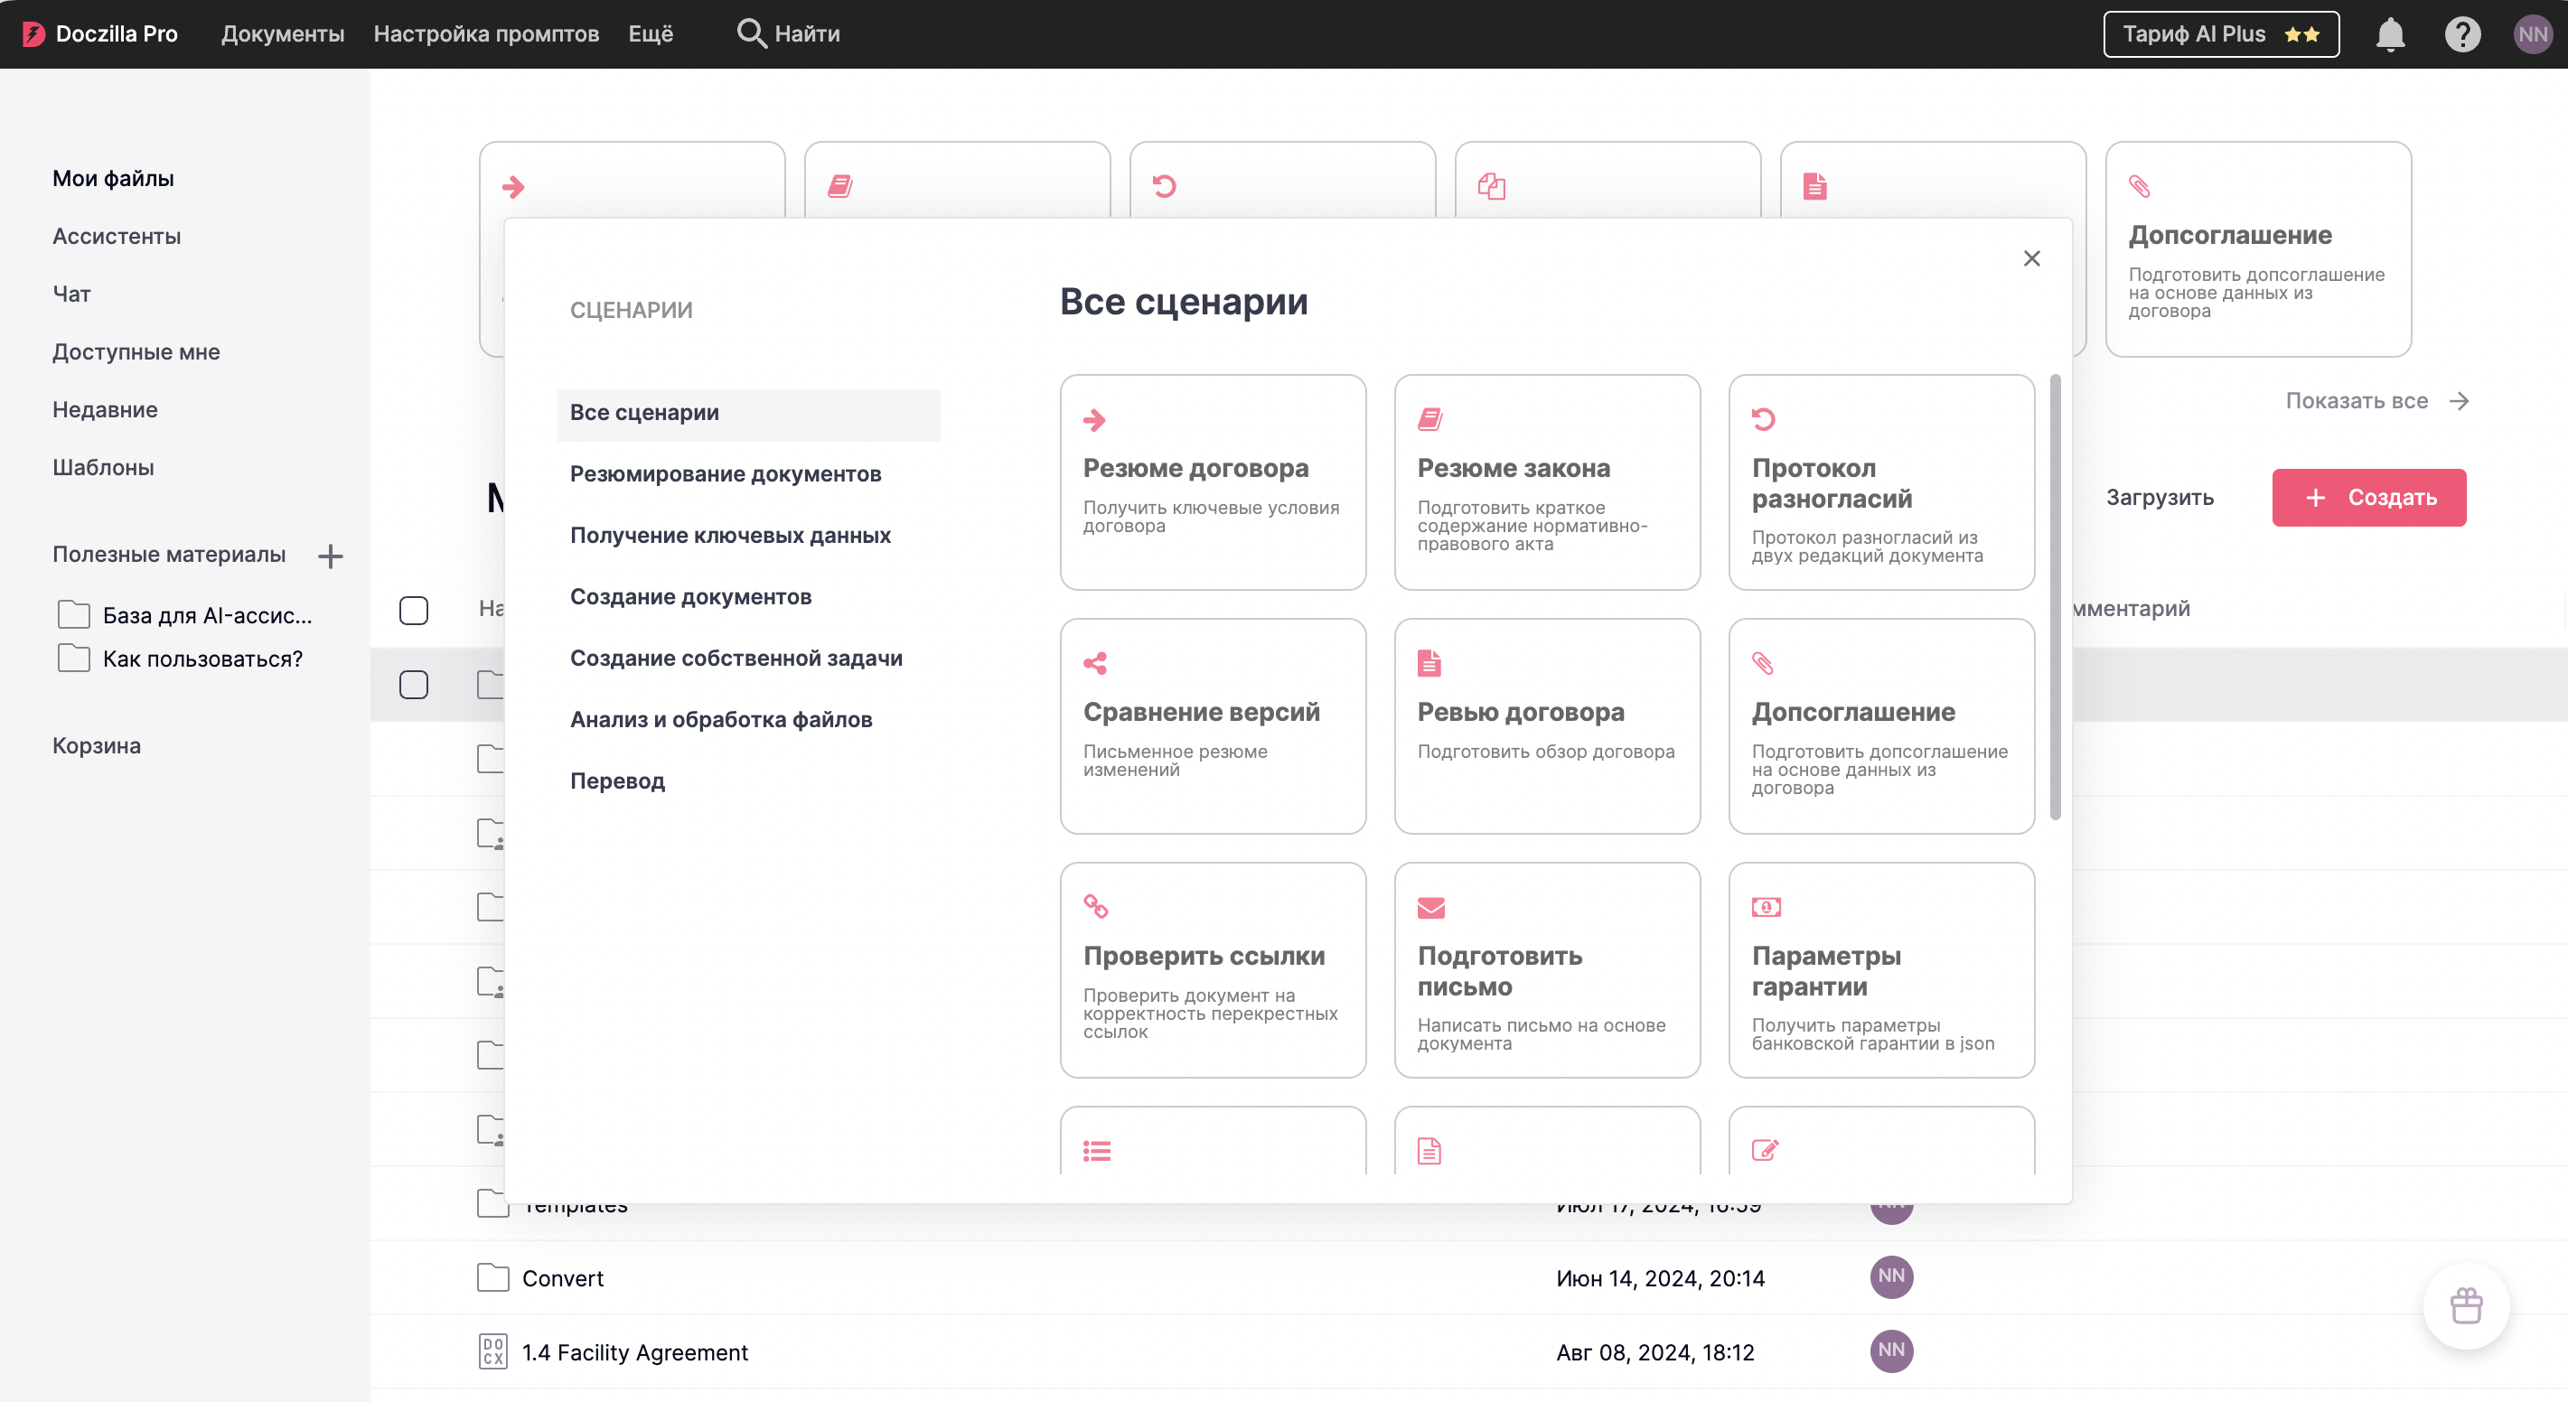Click the Тариф AI Plus button
Screen dimensions: 2568x1402
2221,34
